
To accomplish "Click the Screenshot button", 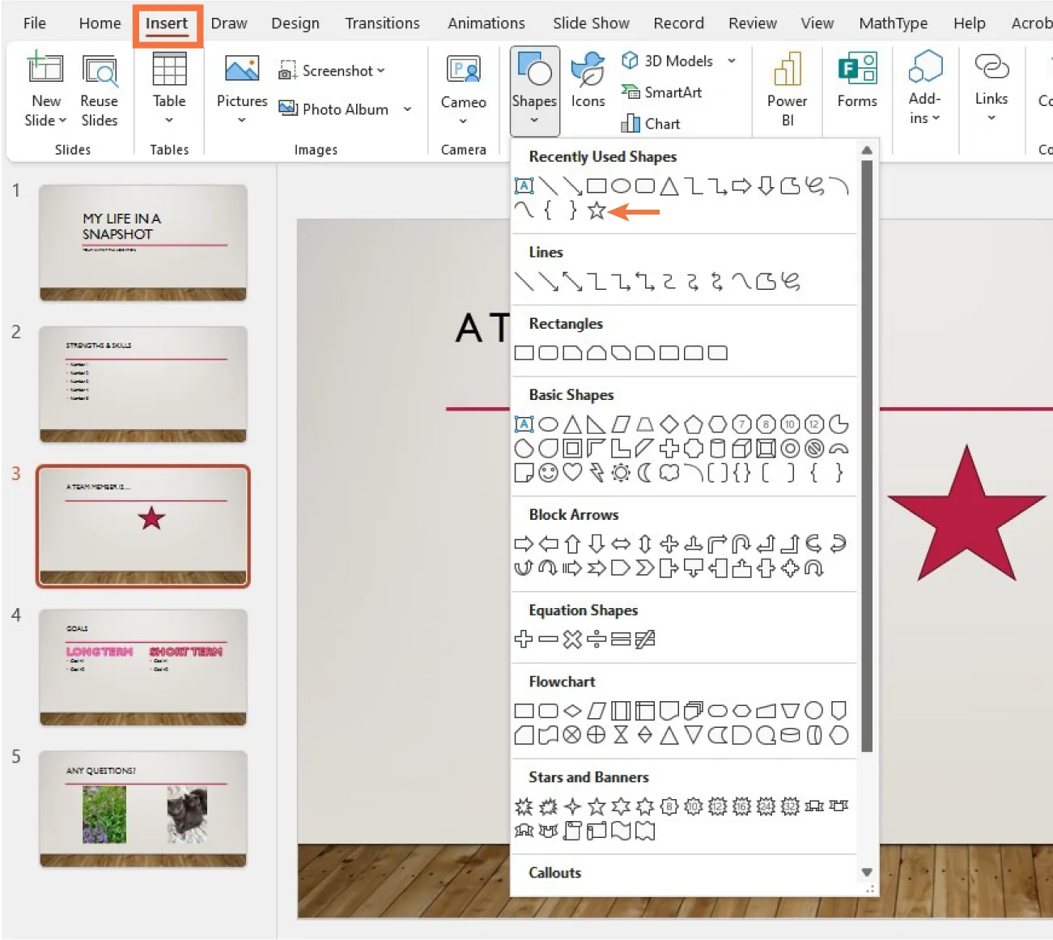I will (332, 70).
